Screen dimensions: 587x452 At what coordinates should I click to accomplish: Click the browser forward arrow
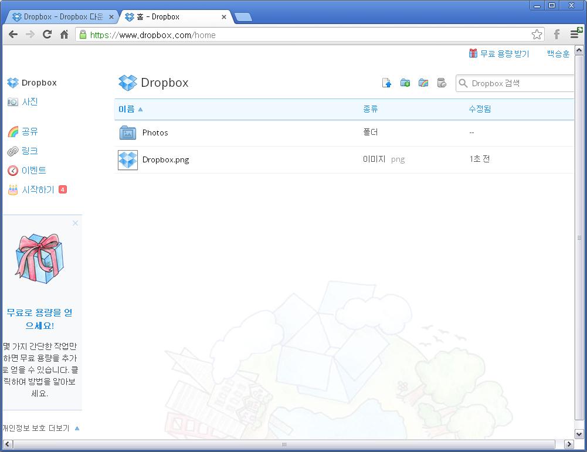point(30,35)
